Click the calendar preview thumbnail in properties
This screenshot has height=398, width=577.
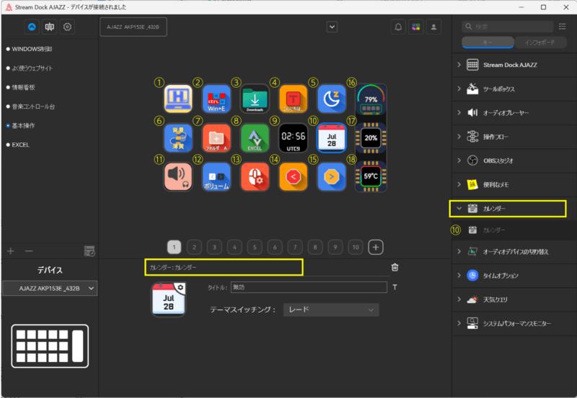point(169,299)
